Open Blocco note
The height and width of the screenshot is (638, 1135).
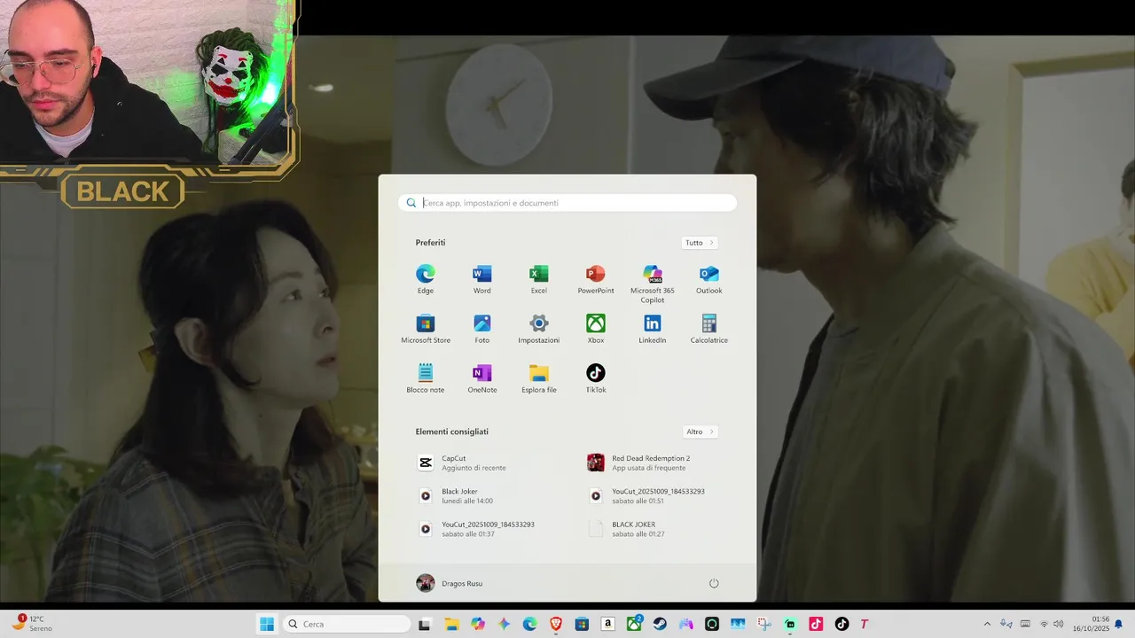coord(426,378)
